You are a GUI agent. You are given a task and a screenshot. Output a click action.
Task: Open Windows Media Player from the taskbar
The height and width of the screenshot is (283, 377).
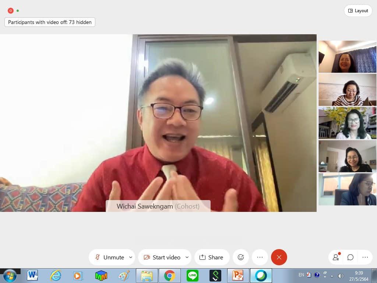78,276
